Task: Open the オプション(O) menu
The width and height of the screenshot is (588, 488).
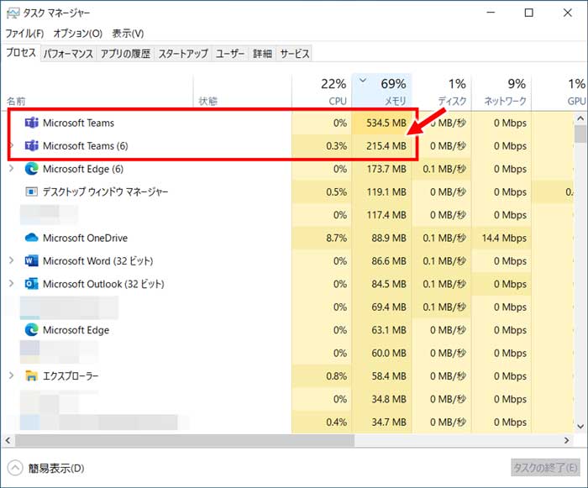Action: [x=77, y=34]
